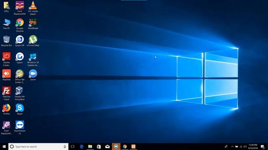Image resolution: width=268 pixels, height=150 pixels.
Task: Click the battery icon in system tray
Action: [x=237, y=147]
